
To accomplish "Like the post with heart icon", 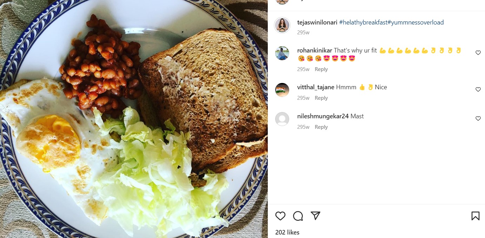I will [280, 216].
